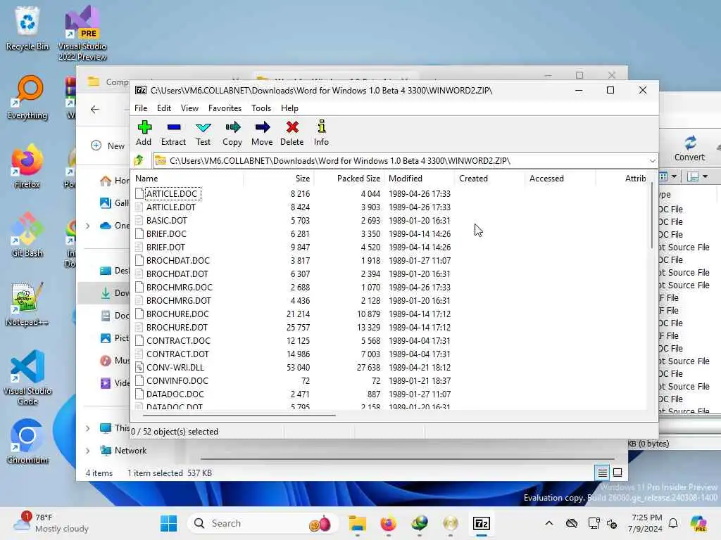Open the View menu

pos(189,108)
